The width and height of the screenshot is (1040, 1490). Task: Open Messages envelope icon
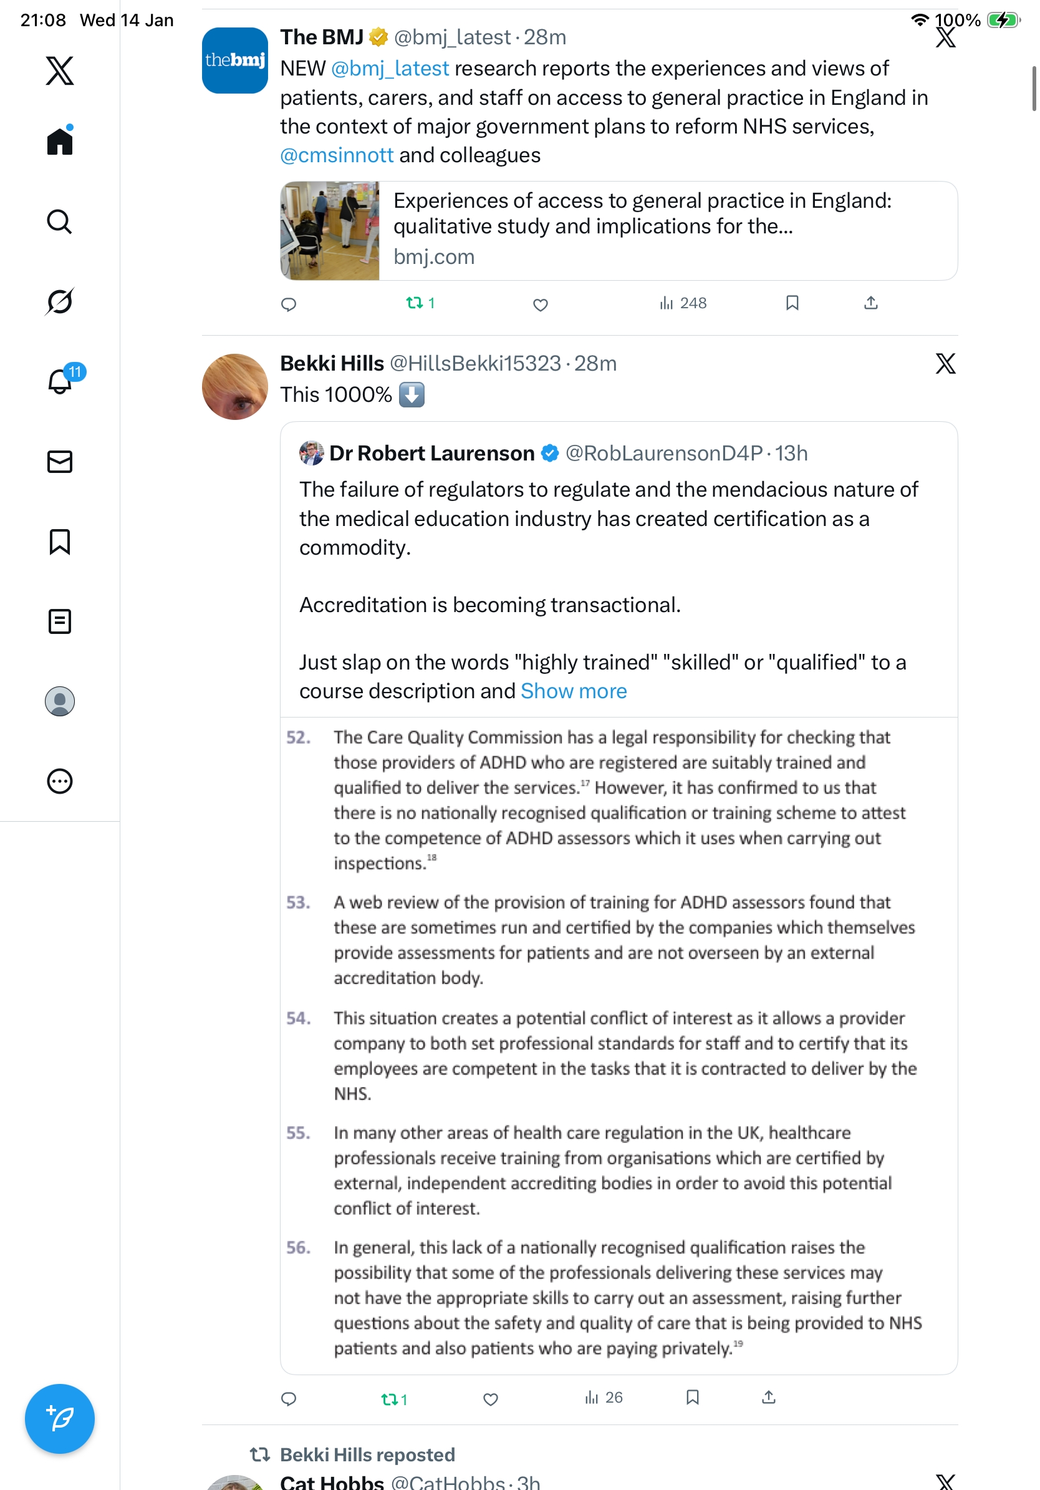click(x=60, y=461)
